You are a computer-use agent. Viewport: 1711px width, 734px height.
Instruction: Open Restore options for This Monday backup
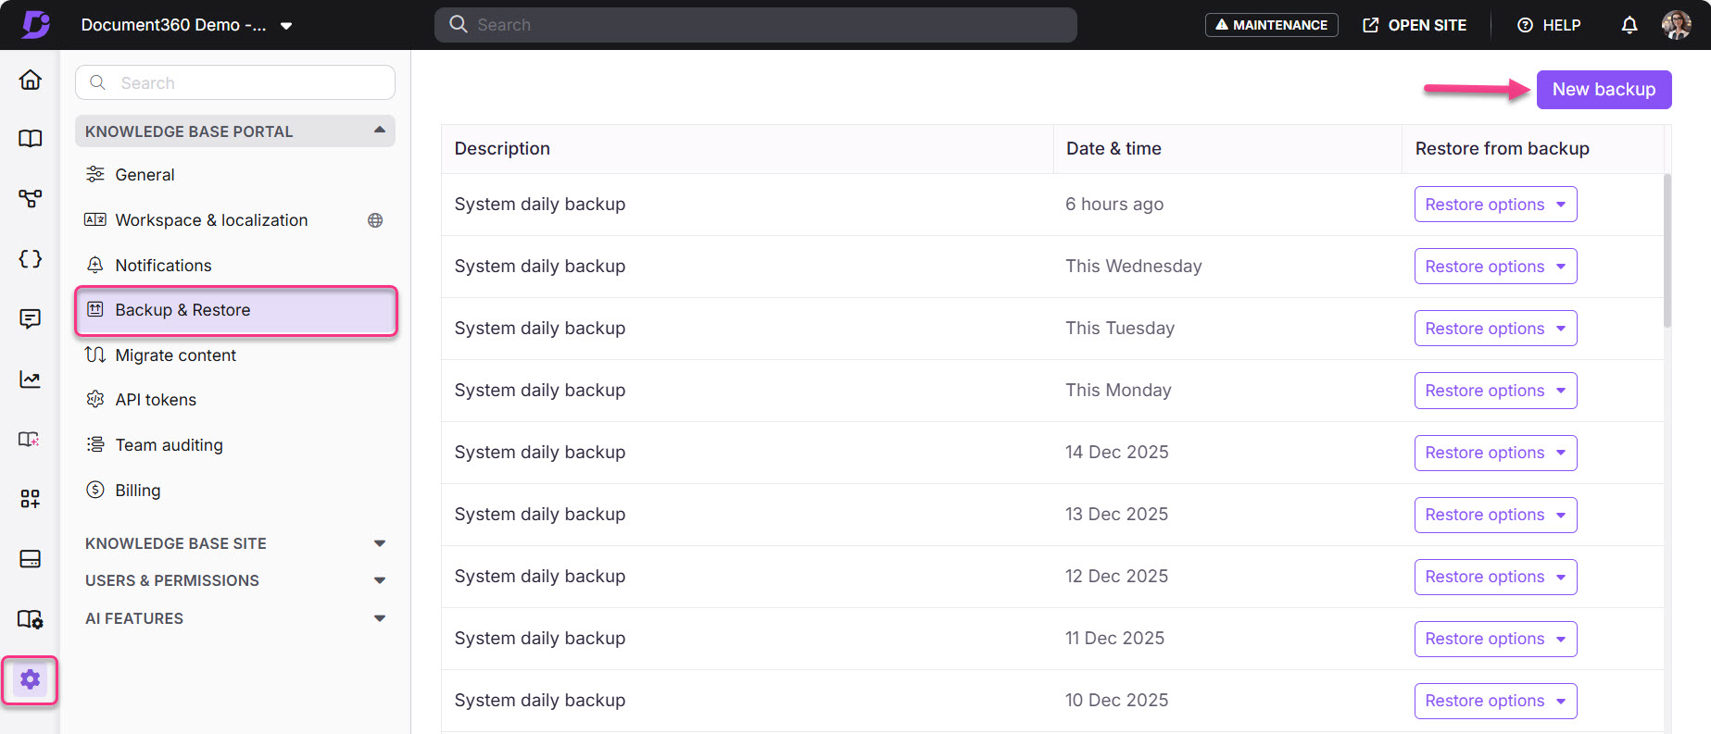(x=1495, y=391)
